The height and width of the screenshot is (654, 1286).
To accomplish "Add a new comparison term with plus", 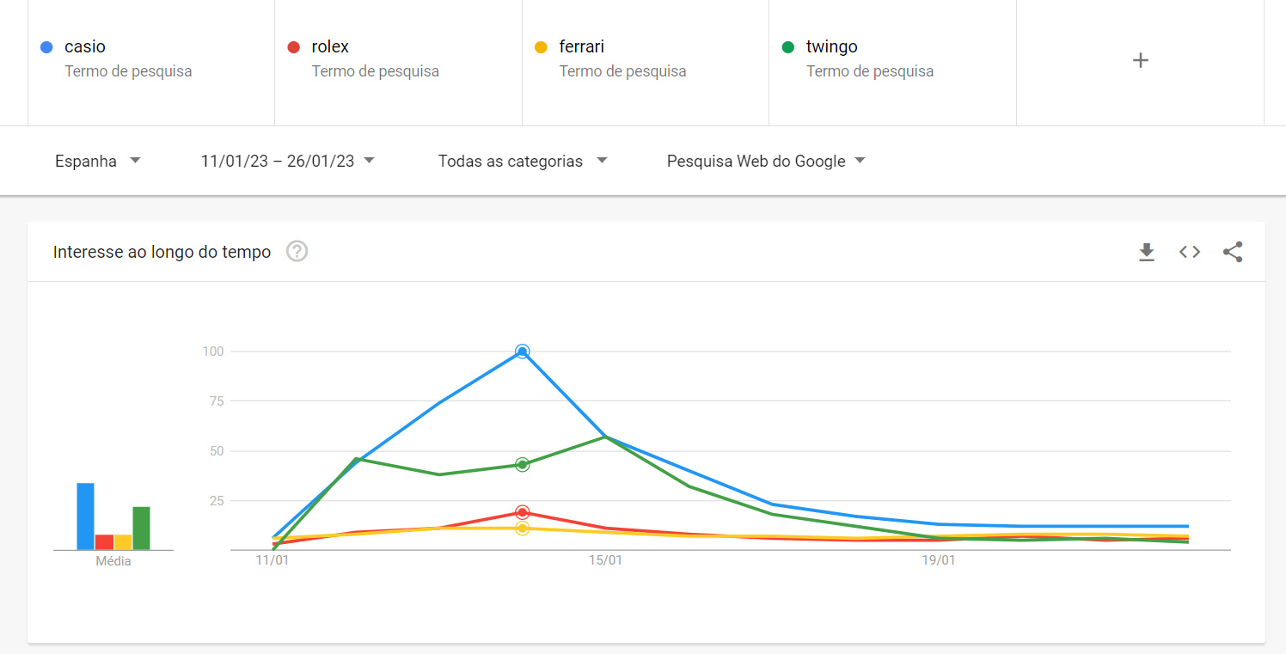I will (x=1141, y=60).
